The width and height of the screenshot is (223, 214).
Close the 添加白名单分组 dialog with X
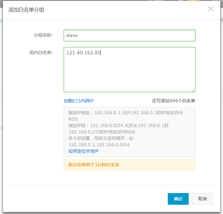[x=210, y=9]
